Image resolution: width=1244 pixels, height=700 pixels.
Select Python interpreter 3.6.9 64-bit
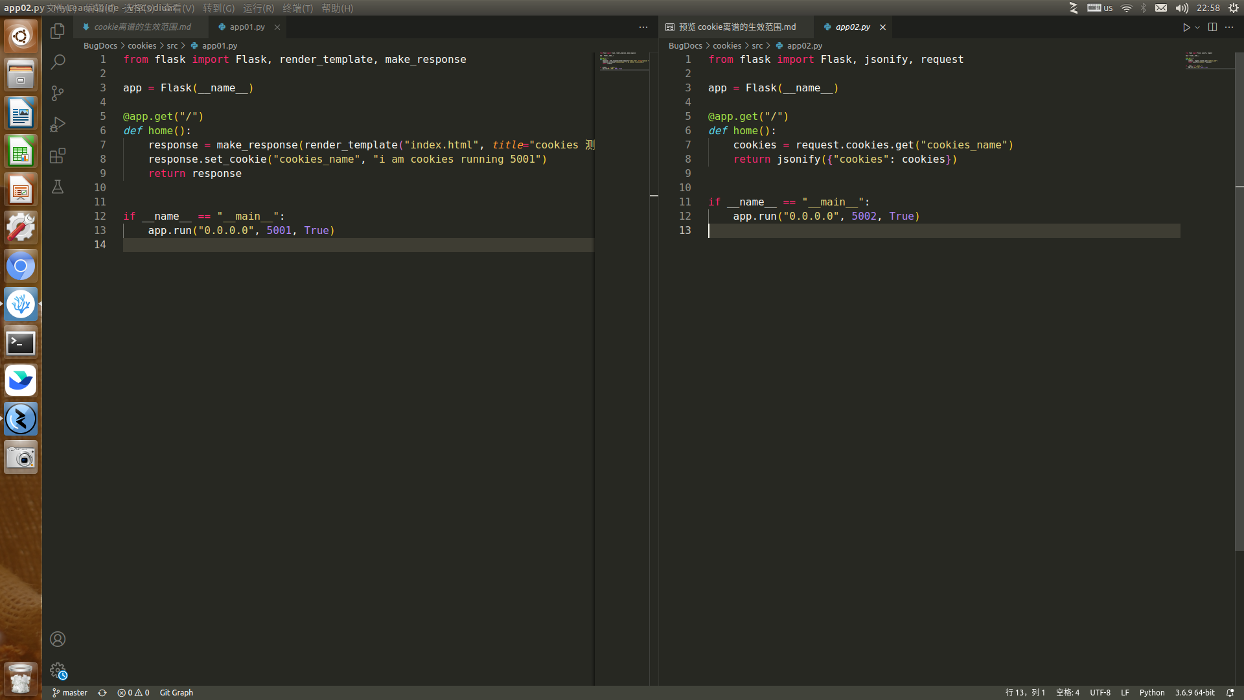point(1195,693)
